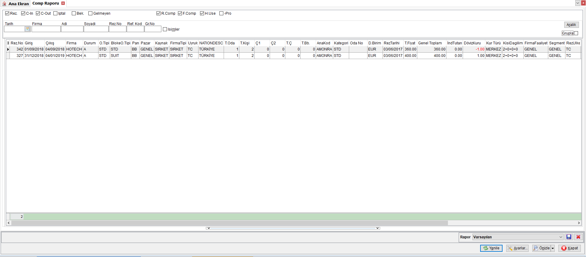Screen dimensions: 586x257
Task: Sort by the Giriş column header
Action: 34,43
